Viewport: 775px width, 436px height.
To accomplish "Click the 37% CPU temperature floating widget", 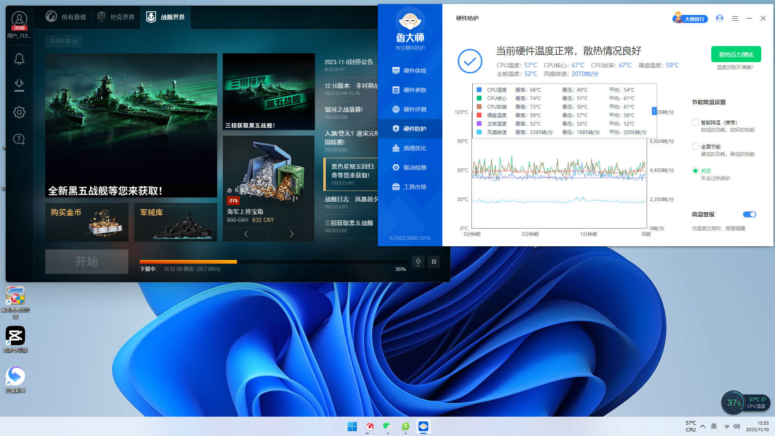I will [x=745, y=402].
